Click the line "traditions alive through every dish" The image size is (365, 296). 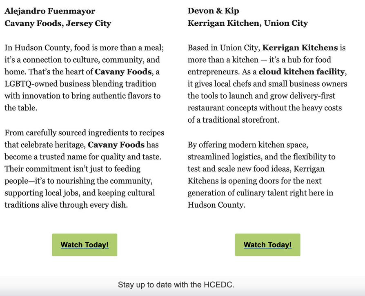point(66,205)
